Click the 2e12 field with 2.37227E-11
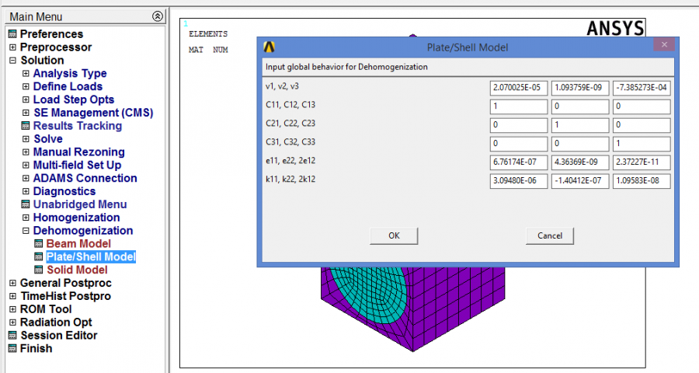 (642, 162)
